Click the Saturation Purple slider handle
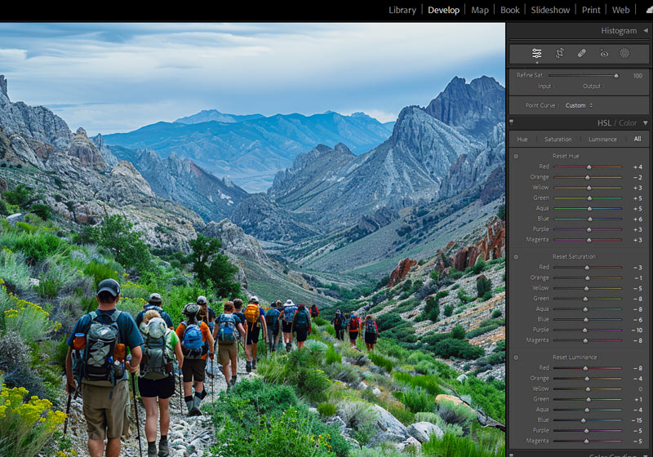653x457 pixels. [x=584, y=330]
